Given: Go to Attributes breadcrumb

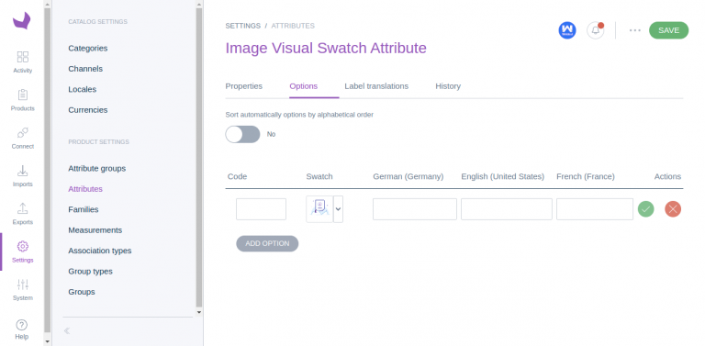Looking at the screenshot, I should pyautogui.click(x=293, y=26).
